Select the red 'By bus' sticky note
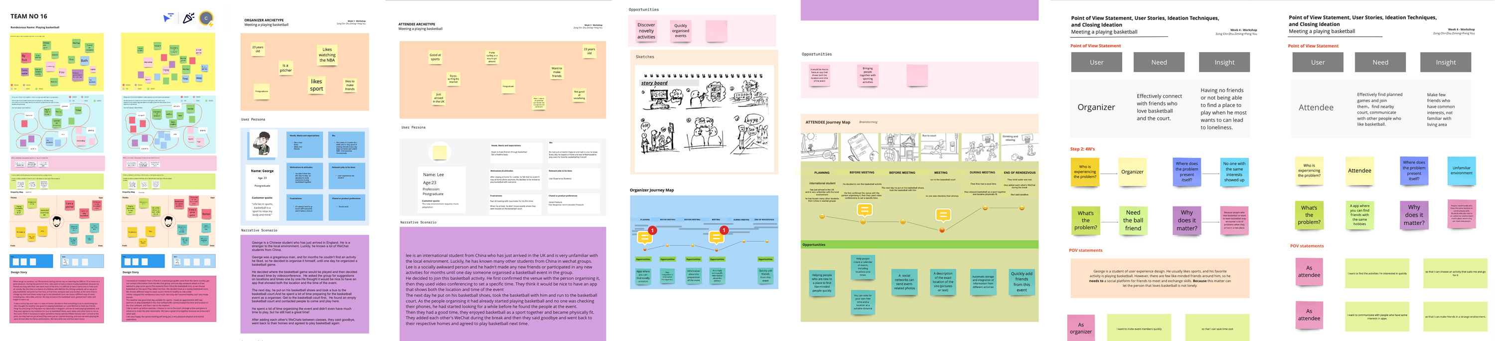1495x341 pixels. coord(25,58)
